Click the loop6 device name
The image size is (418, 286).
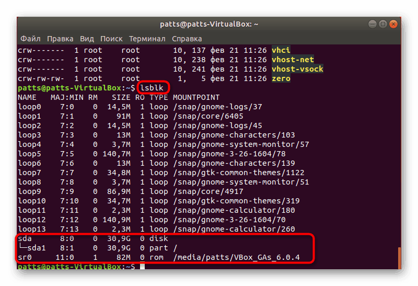click(x=29, y=163)
